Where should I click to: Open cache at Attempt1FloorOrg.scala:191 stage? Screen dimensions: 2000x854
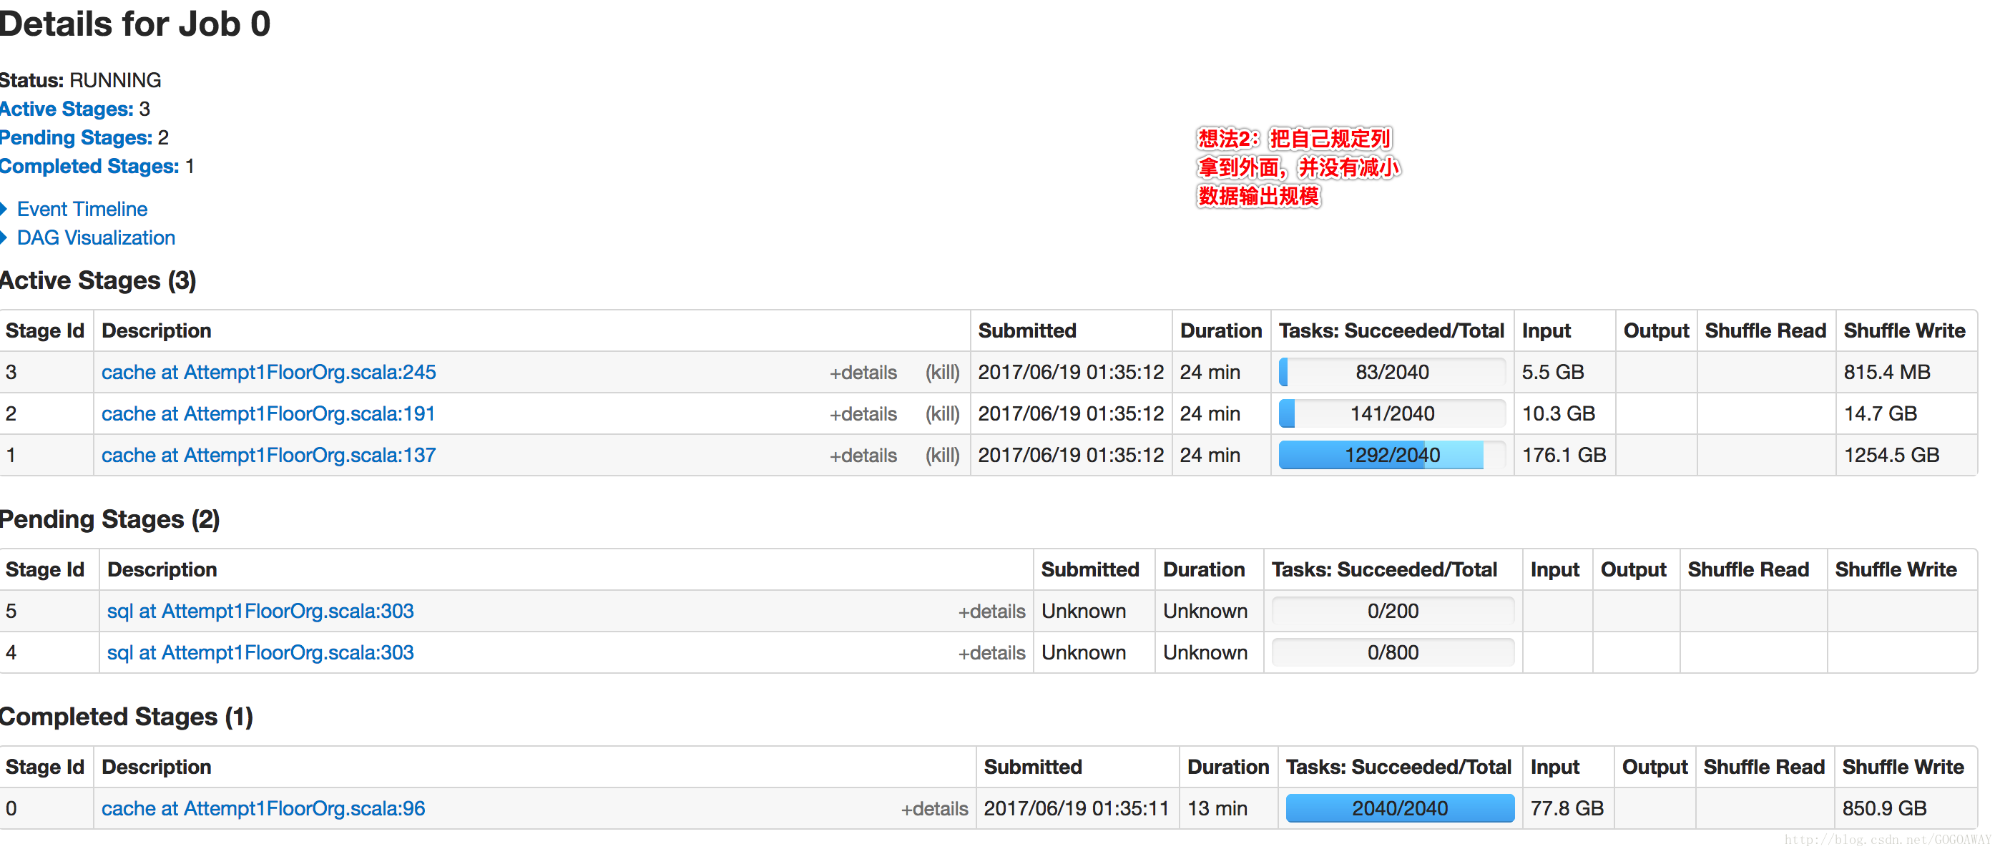click(268, 414)
